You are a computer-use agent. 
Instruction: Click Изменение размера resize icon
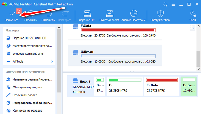[8, 79]
